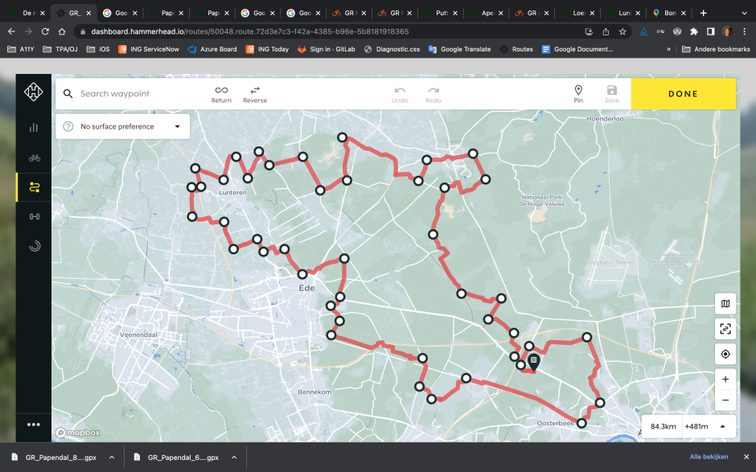Click the Return loop route icon

pyautogui.click(x=221, y=94)
